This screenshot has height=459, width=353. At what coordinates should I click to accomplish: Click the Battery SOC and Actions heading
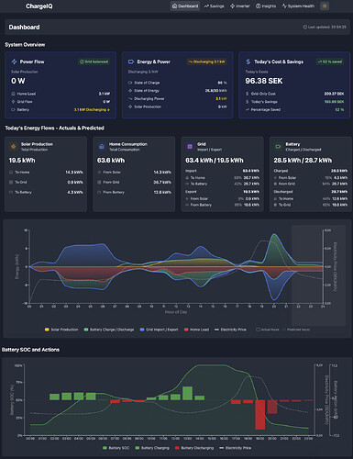tap(30, 350)
